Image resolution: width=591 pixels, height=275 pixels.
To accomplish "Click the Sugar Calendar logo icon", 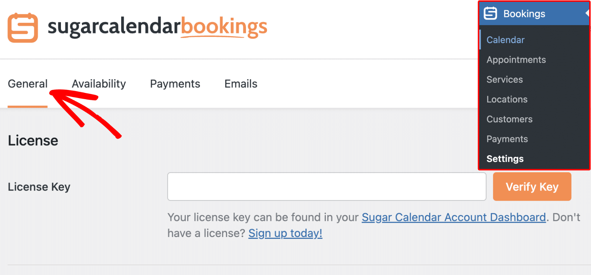I will tap(22, 28).
